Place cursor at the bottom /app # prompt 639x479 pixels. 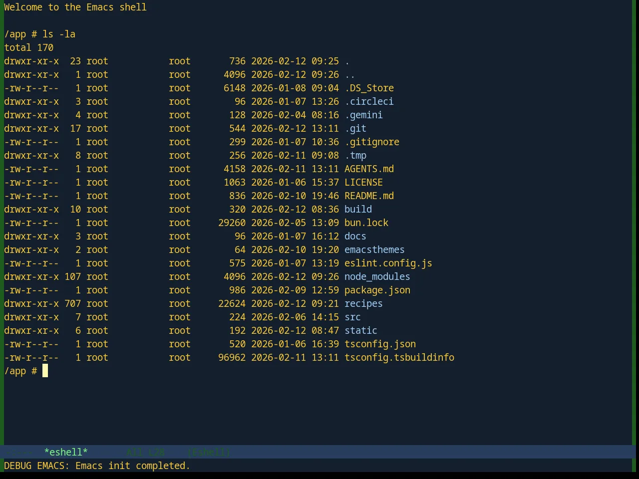click(45, 371)
